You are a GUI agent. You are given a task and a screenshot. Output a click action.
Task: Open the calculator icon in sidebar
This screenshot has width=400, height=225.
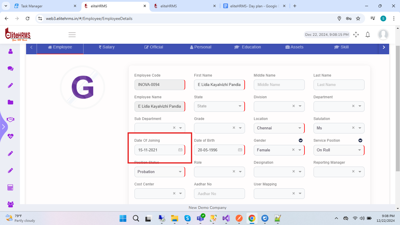pyautogui.click(x=11, y=187)
